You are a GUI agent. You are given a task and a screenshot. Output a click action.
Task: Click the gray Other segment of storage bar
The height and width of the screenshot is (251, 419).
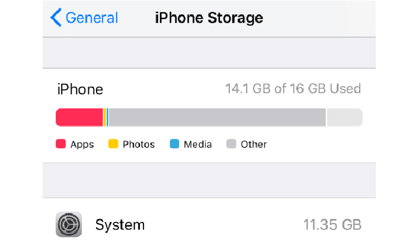point(216,117)
